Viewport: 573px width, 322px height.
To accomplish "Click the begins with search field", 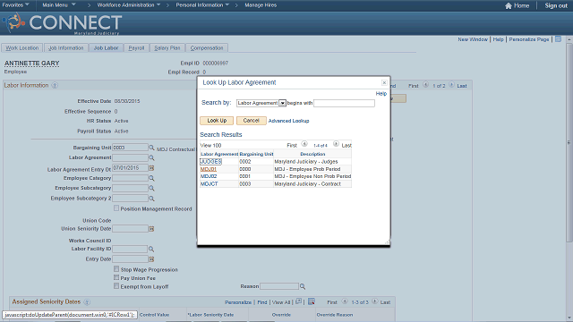I will coord(344,104).
